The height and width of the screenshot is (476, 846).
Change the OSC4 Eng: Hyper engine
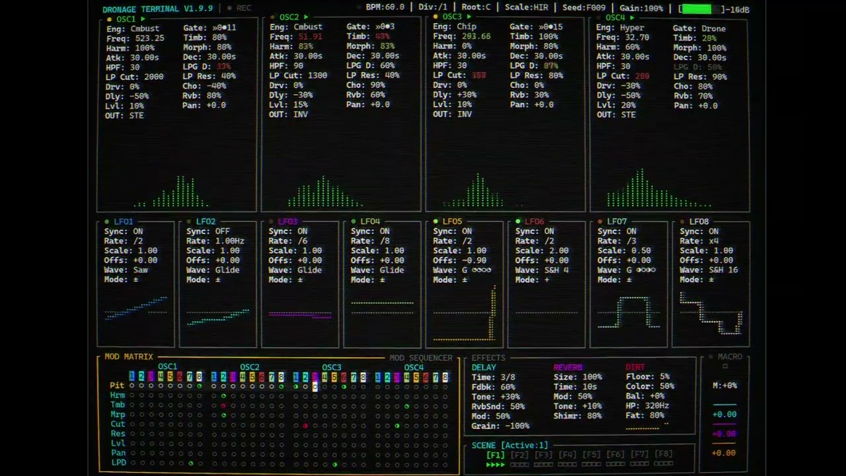point(620,28)
